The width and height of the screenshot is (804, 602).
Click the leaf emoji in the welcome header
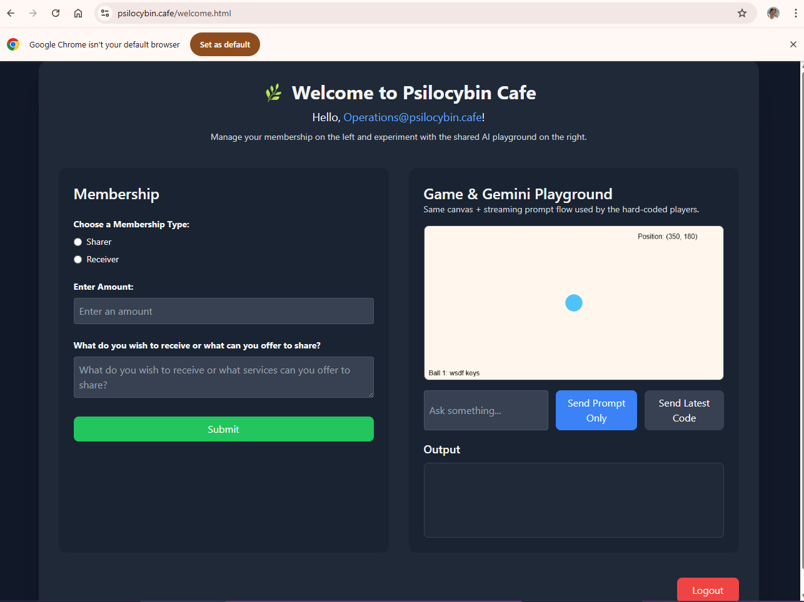coord(273,92)
